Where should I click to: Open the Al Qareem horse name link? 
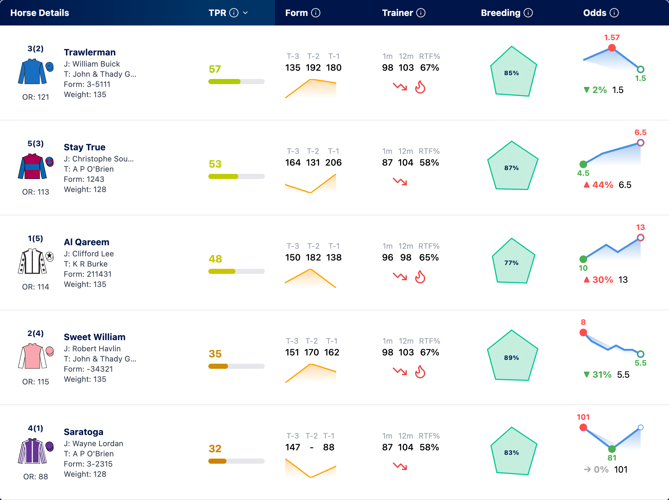[86, 242]
